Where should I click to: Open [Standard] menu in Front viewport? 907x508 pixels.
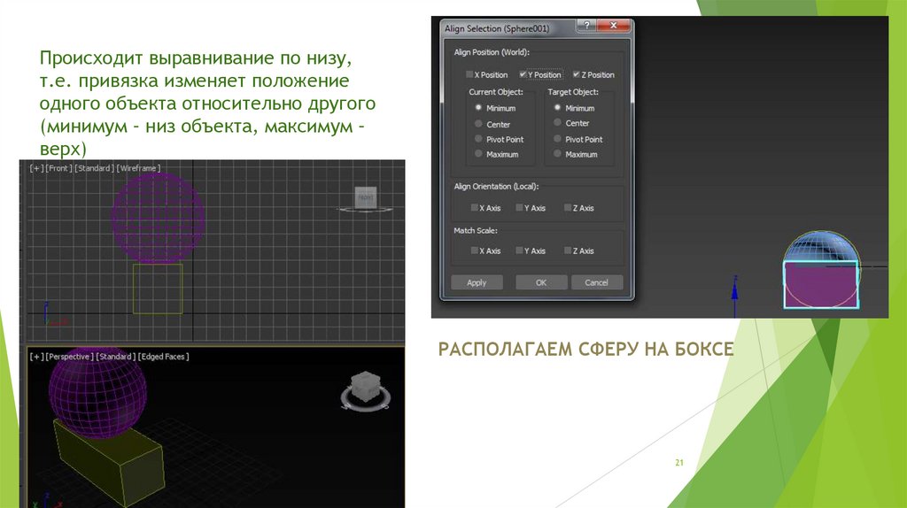(x=94, y=168)
